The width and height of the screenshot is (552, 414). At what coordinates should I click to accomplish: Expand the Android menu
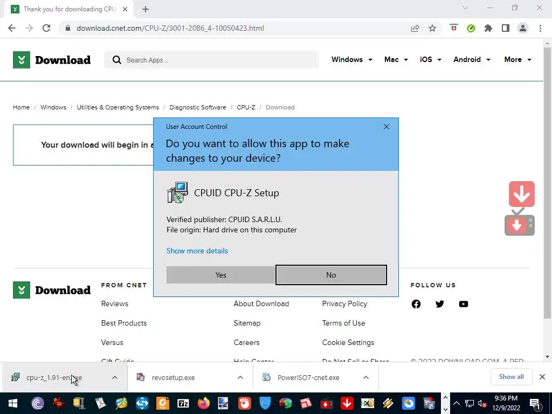(x=472, y=59)
